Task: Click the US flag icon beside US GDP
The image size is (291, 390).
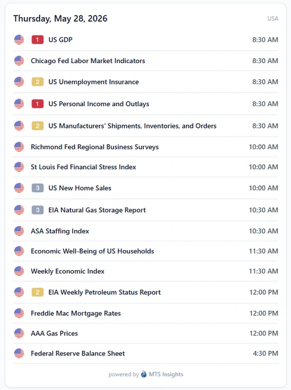Action: (x=19, y=40)
